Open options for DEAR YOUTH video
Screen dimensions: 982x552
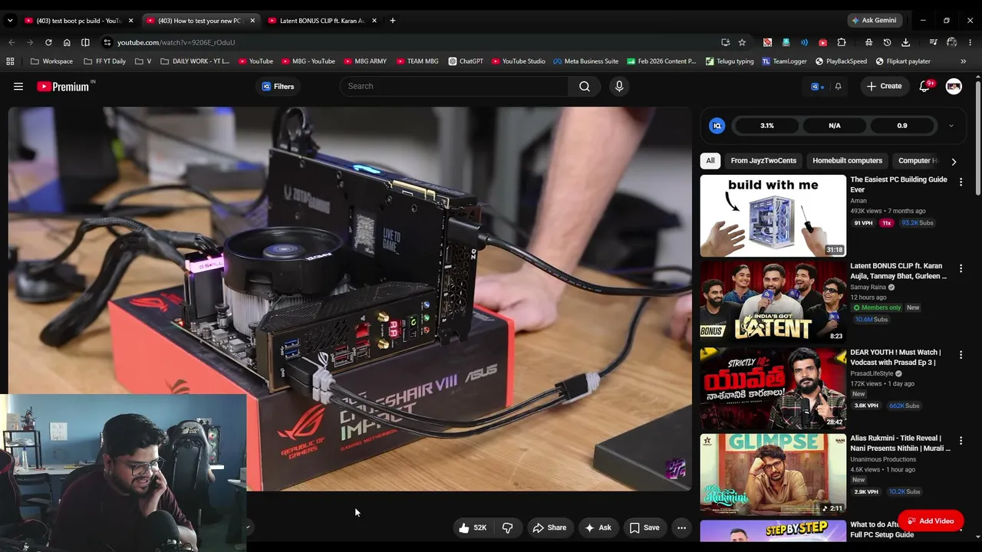[x=961, y=355]
